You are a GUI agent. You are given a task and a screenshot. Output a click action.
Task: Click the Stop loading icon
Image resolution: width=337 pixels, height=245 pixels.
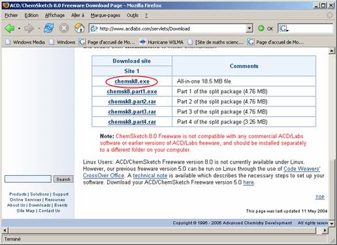[64, 28]
